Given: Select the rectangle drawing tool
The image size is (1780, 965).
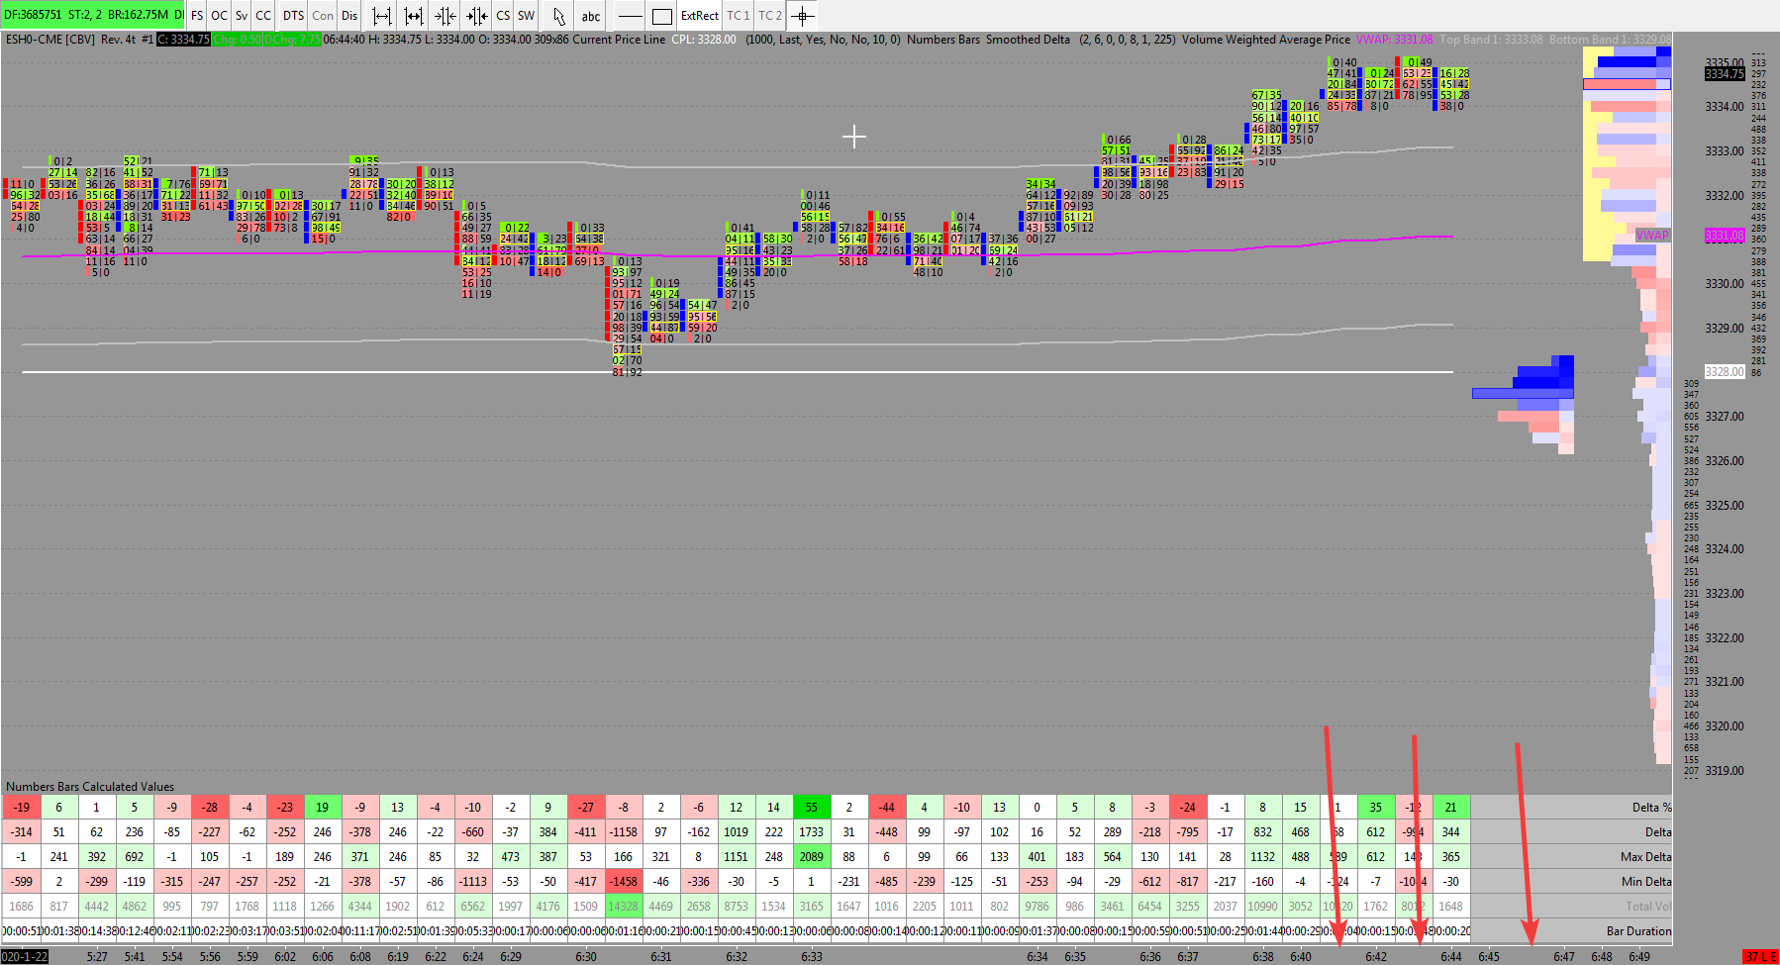Looking at the screenshot, I should click(662, 16).
